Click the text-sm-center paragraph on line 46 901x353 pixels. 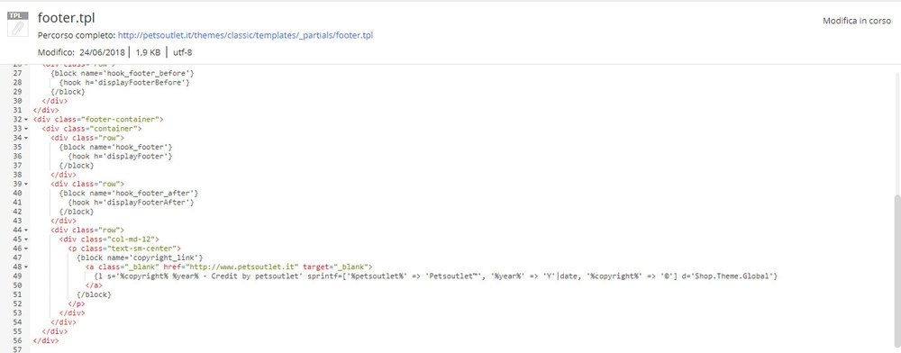click(124, 248)
